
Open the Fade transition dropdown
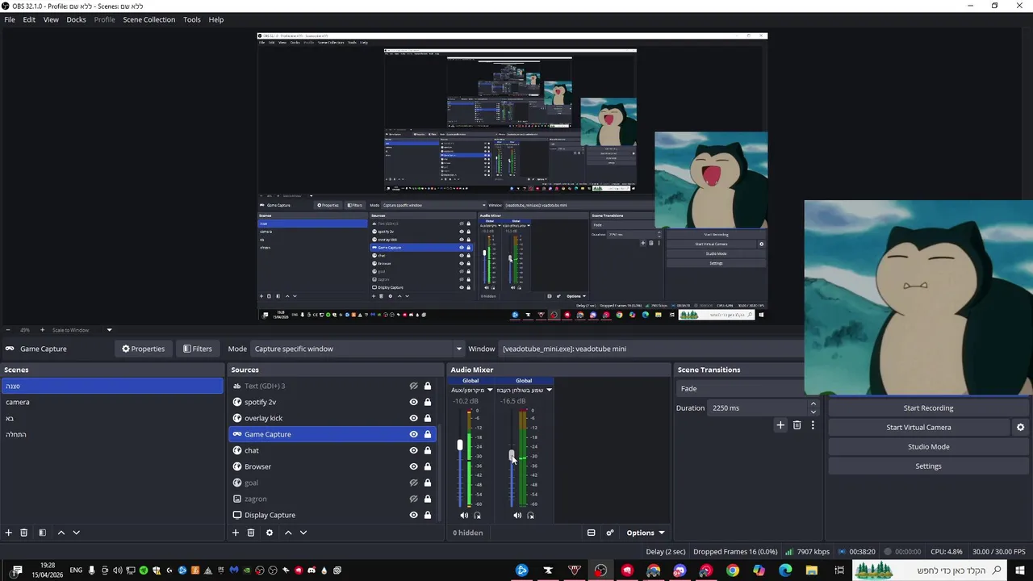(740, 388)
